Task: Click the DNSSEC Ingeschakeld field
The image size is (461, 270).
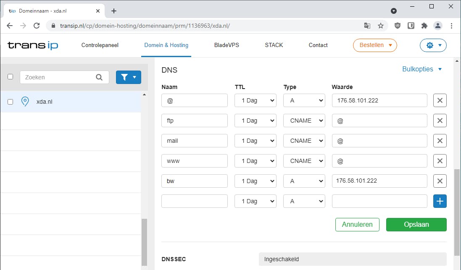Action: pyautogui.click(x=353, y=259)
